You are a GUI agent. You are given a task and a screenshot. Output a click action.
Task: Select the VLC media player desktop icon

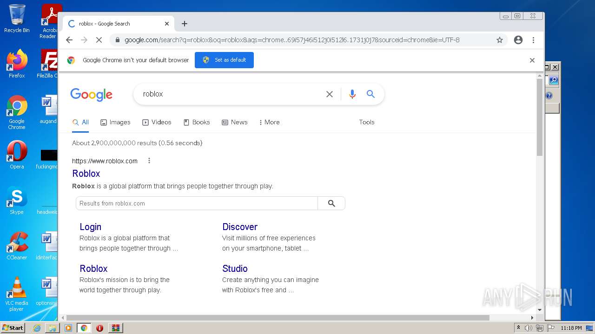(x=17, y=294)
